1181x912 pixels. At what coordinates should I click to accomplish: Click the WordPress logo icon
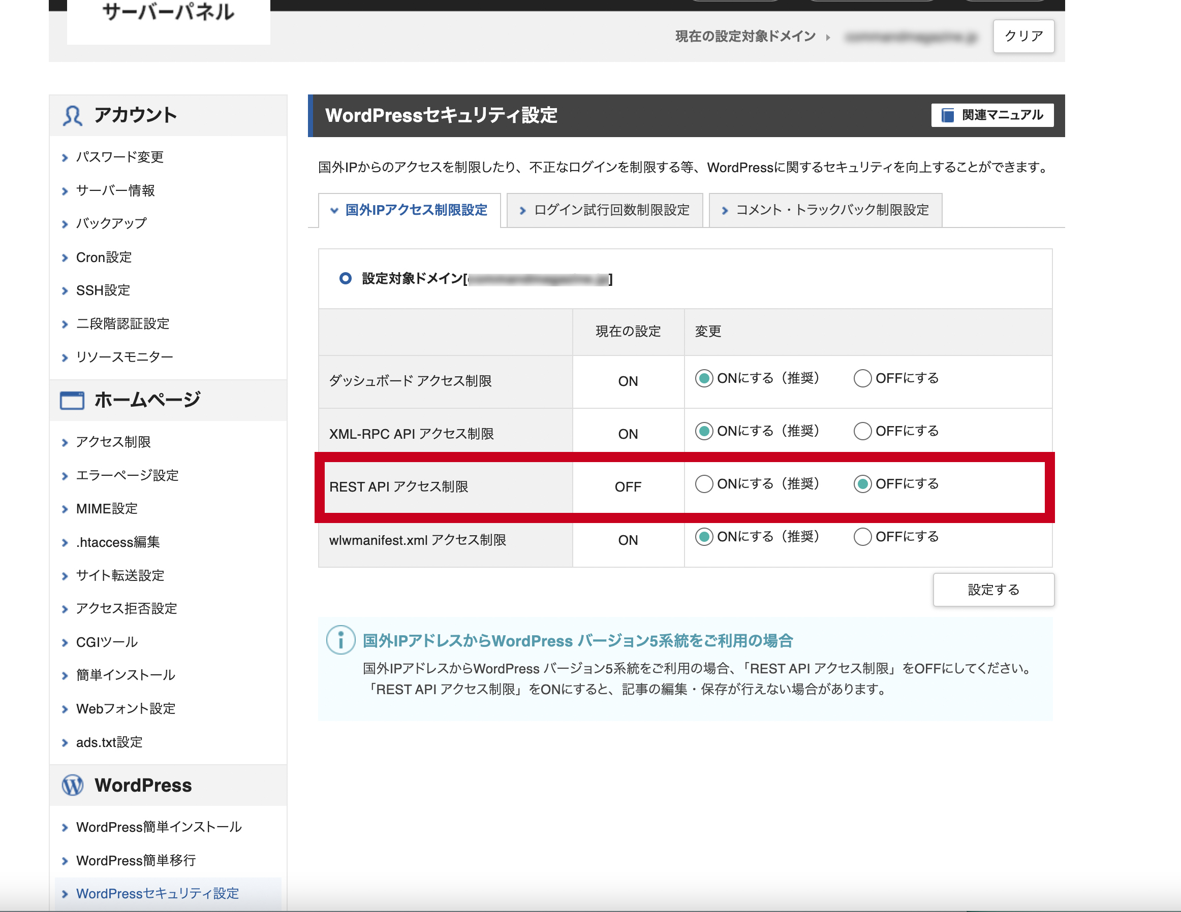click(x=73, y=785)
